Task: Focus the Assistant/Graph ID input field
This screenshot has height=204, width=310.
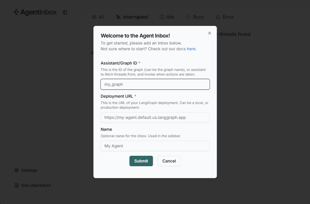Action: 155,84
